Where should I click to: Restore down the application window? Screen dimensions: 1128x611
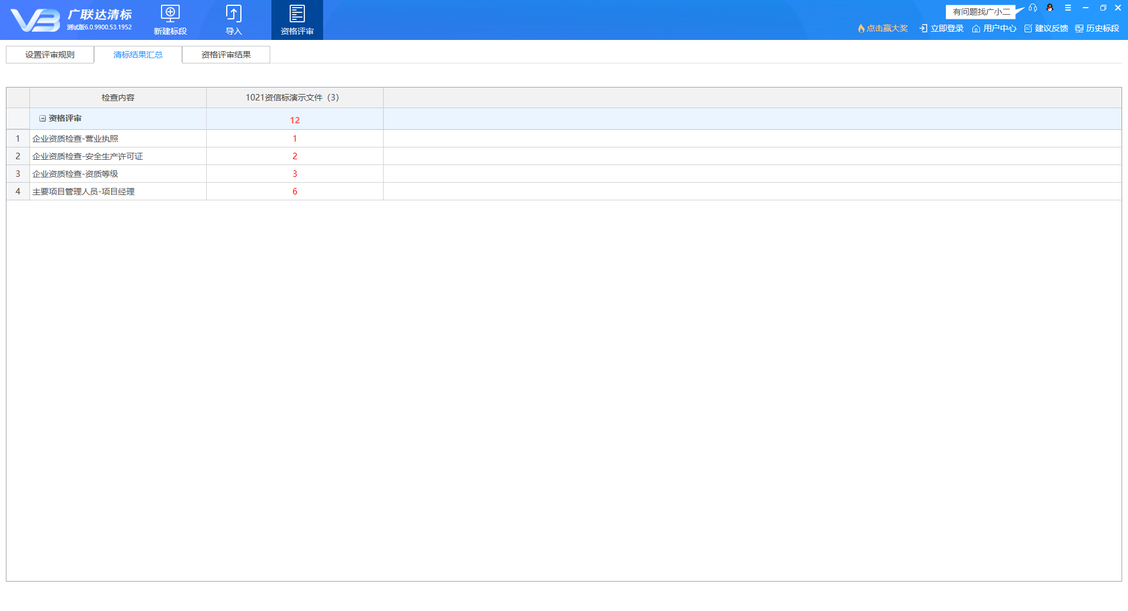coord(1103,8)
